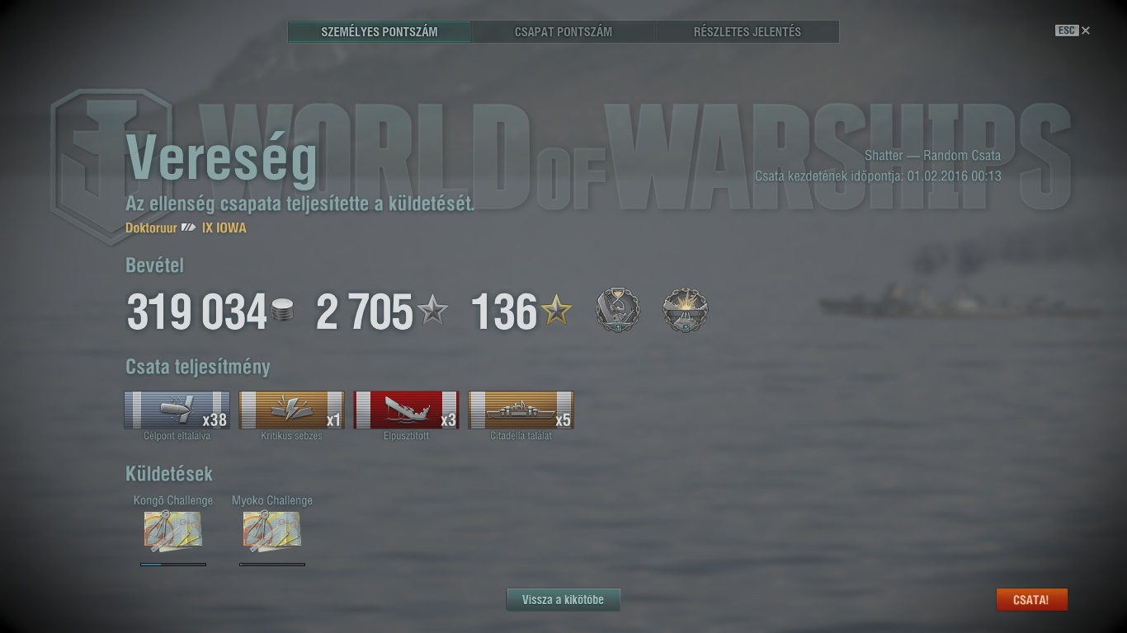Select the Kritikus sebzés ribbon
This screenshot has height=633, width=1127.
[x=292, y=410]
